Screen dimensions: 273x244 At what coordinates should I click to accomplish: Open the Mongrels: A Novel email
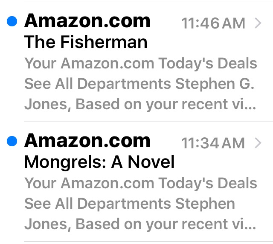click(99, 162)
